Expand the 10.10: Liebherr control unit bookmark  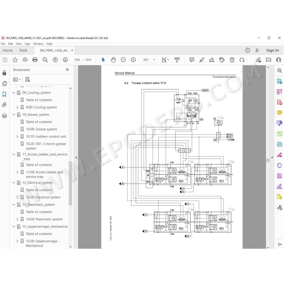pyautogui.click(x=17, y=137)
